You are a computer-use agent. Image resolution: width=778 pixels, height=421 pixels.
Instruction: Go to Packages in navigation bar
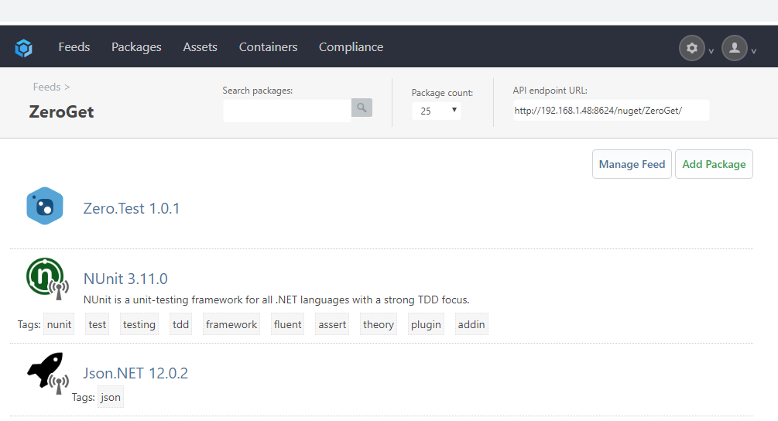coord(136,47)
